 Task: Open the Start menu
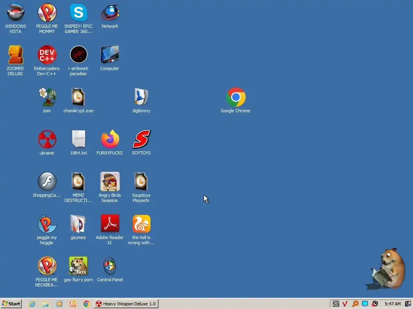coord(11,304)
